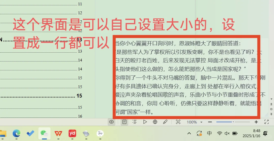This screenshot has width=274, height=141.
Task: Click text line 头指使他们这么做的
Action: point(181,69)
